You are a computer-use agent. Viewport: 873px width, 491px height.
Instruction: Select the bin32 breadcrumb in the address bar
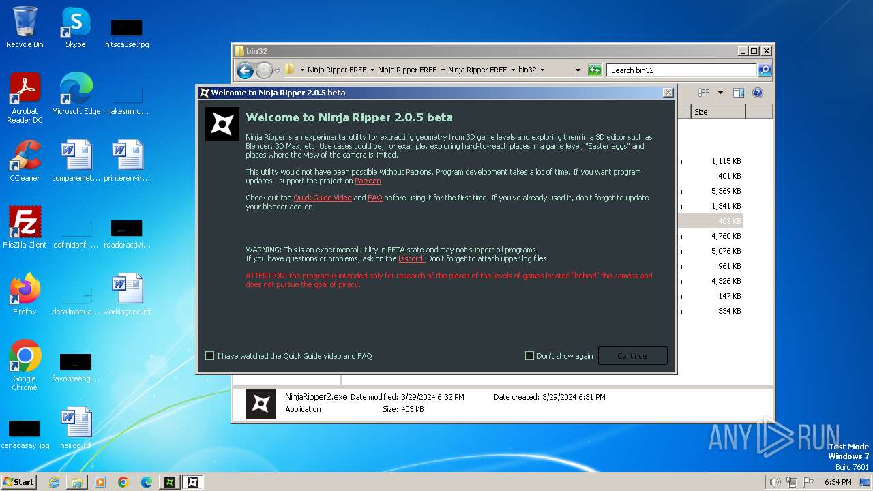(x=527, y=70)
